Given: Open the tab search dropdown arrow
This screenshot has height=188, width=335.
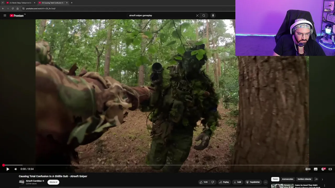Looking at the screenshot, I should click(x=3, y=3).
